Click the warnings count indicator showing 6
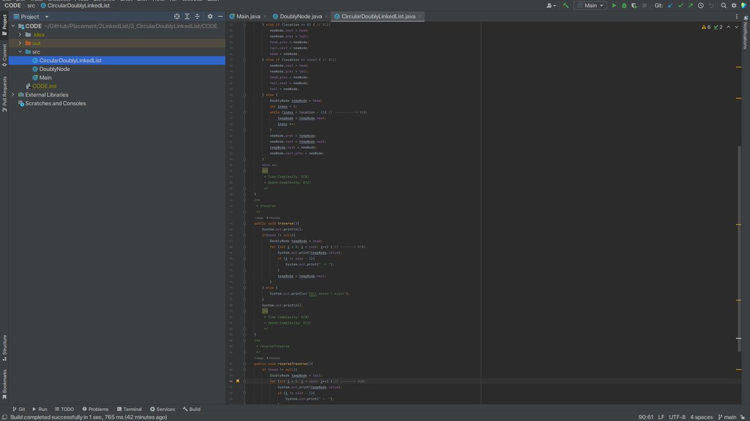Image resolution: width=750 pixels, height=421 pixels. [706, 27]
